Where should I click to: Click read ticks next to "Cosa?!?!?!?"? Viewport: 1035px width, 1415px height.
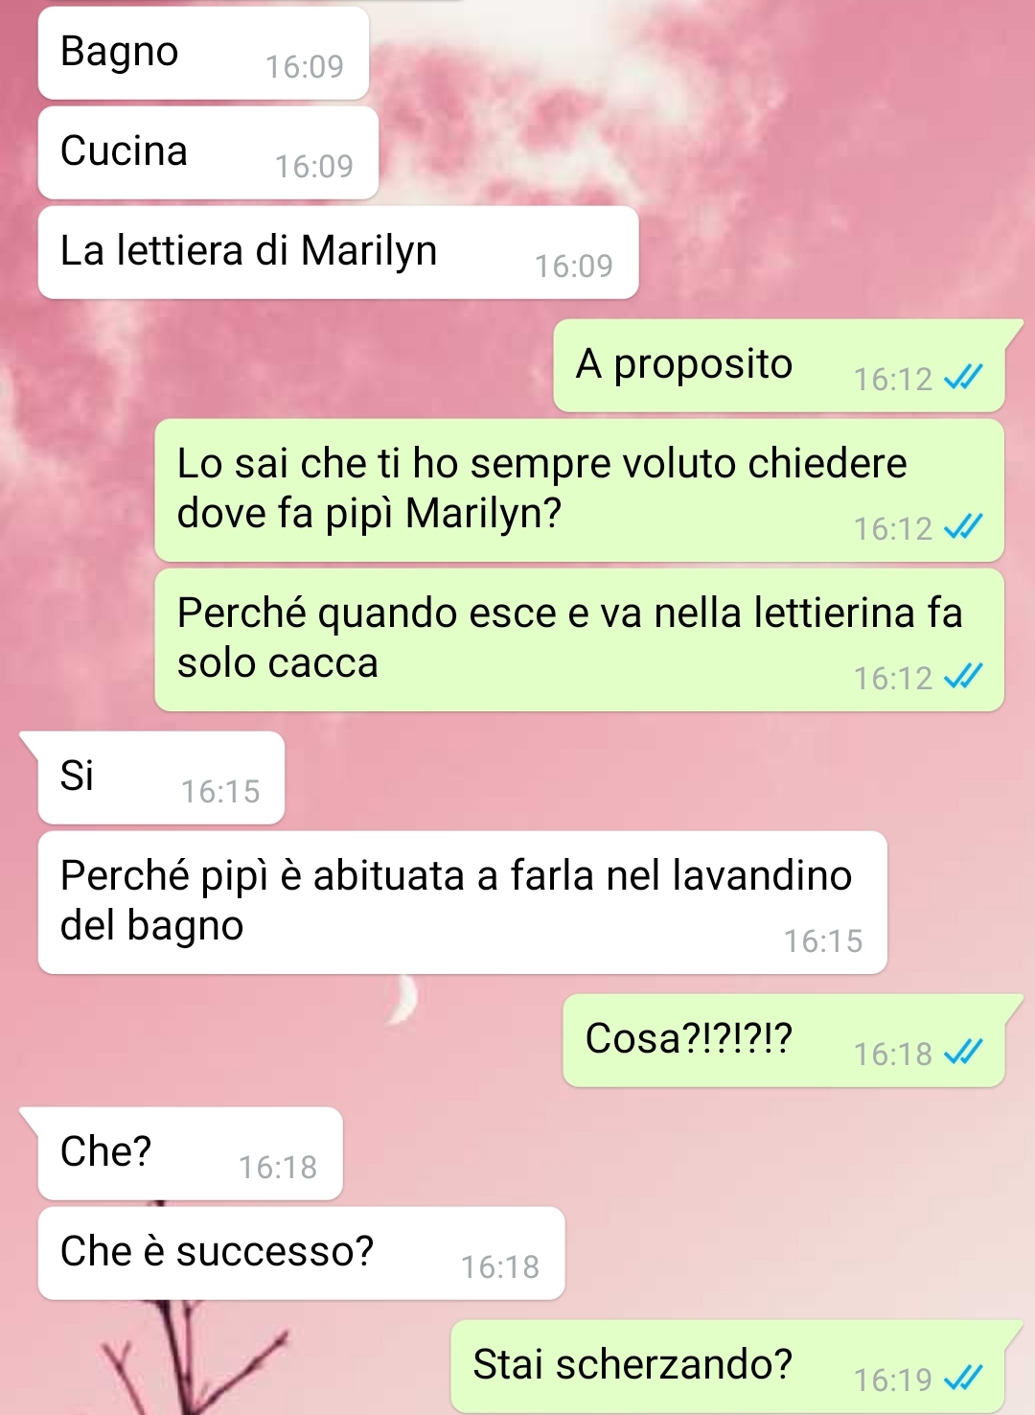click(x=963, y=1053)
